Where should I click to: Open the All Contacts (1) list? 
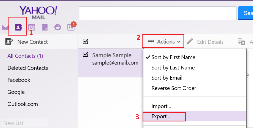coord(25,56)
